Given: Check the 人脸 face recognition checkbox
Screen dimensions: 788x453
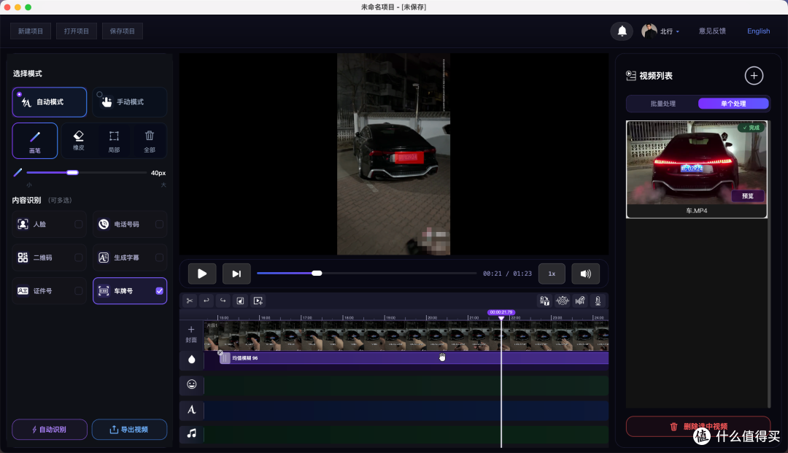Looking at the screenshot, I should coord(78,224).
